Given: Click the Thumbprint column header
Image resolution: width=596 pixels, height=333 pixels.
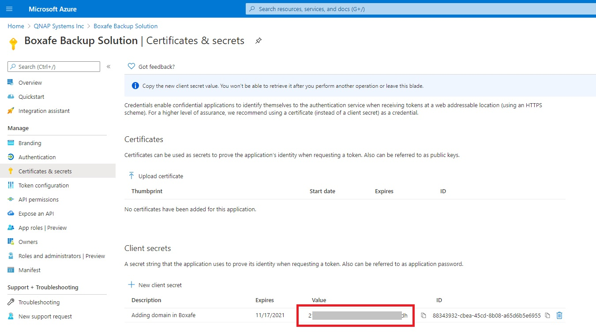Looking at the screenshot, I should [147, 191].
